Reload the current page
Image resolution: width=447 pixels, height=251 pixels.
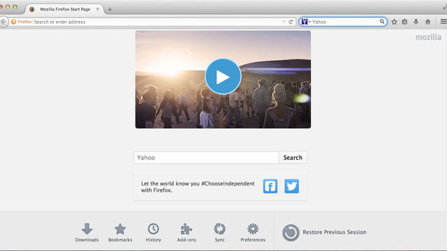click(x=291, y=22)
